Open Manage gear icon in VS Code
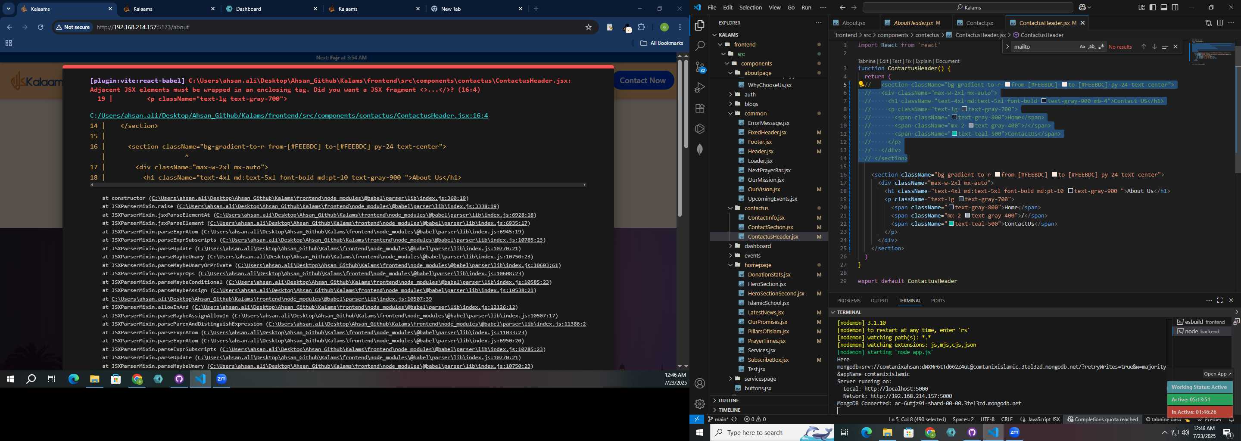 pyautogui.click(x=700, y=404)
